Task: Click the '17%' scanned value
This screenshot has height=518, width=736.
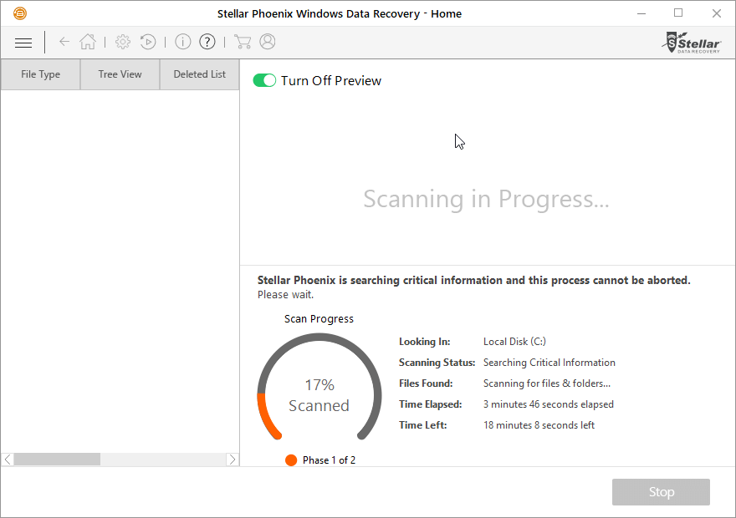Action: coord(319,385)
